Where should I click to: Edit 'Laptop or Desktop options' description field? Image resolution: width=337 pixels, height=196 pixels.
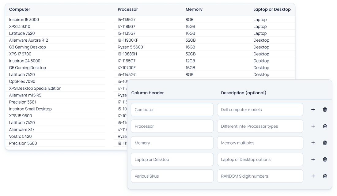pyautogui.click(x=260, y=159)
